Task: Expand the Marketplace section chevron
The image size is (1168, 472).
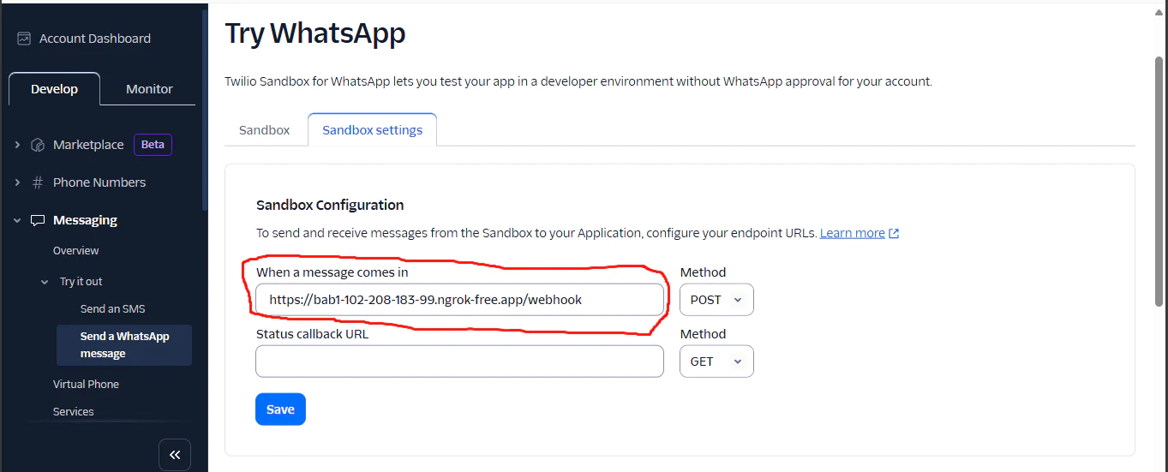Action: [17, 145]
